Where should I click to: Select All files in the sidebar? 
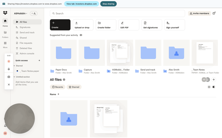[27, 22]
